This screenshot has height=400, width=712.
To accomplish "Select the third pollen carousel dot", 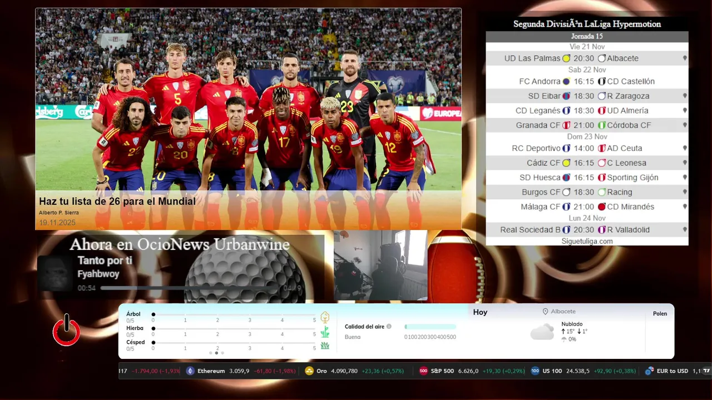I will point(222,353).
